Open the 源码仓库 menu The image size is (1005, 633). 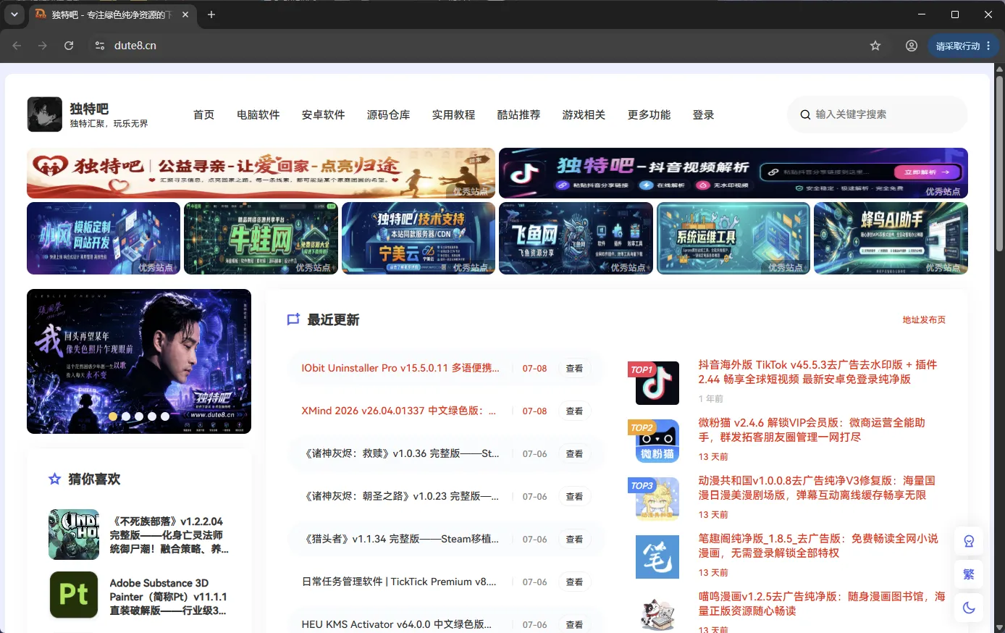click(389, 114)
